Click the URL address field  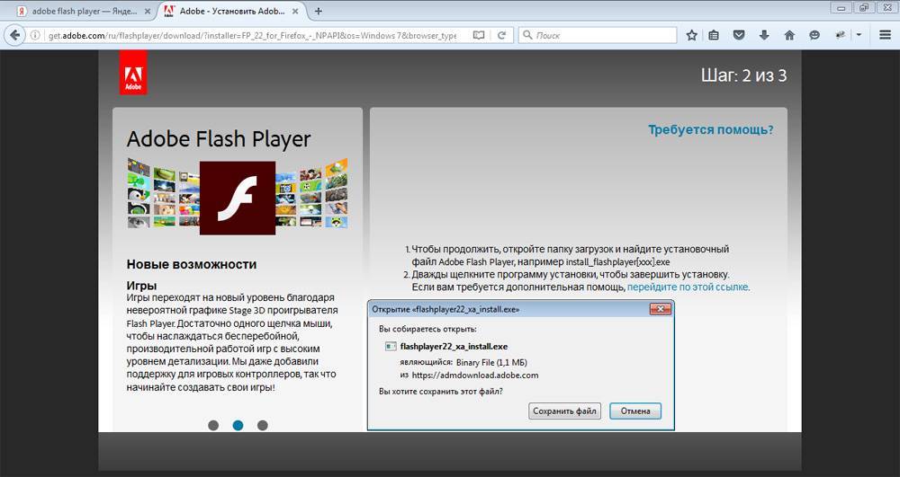[x=253, y=36]
